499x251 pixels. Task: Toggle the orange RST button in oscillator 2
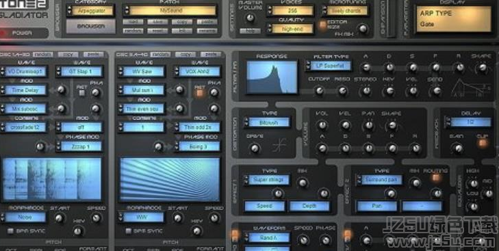[x=199, y=93]
